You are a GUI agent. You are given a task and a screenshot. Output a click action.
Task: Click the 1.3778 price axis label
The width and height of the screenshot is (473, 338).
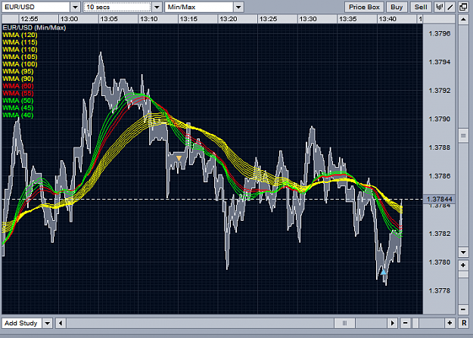(x=440, y=290)
